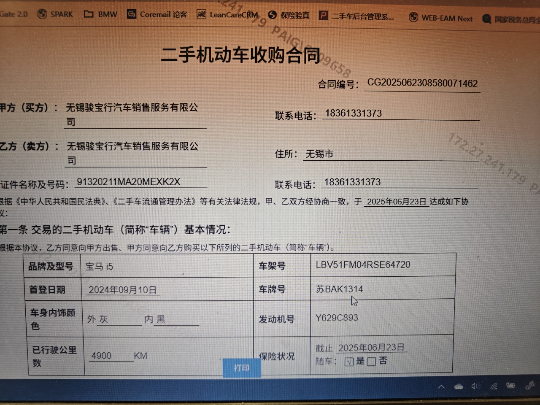540x405 pixels.
Task: Open the 国家税务总局 bookmark
Action: pyautogui.click(x=511, y=19)
